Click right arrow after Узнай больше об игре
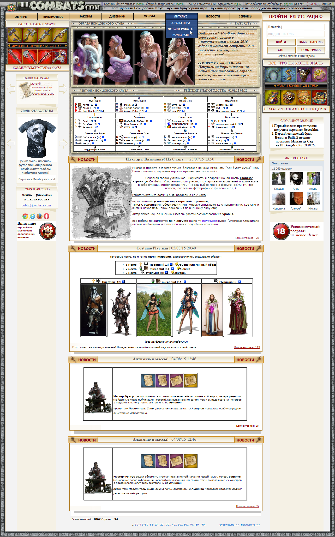Screen dimensions: 335x537 tap(318, 86)
